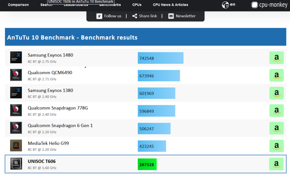Click the Share link text
The height and width of the screenshot is (175, 290).
[148, 16]
